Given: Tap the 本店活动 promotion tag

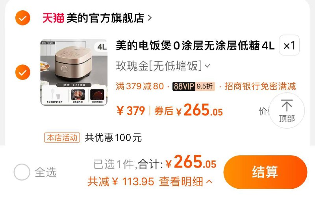Looking at the screenshot, I should pyautogui.click(x=62, y=138).
